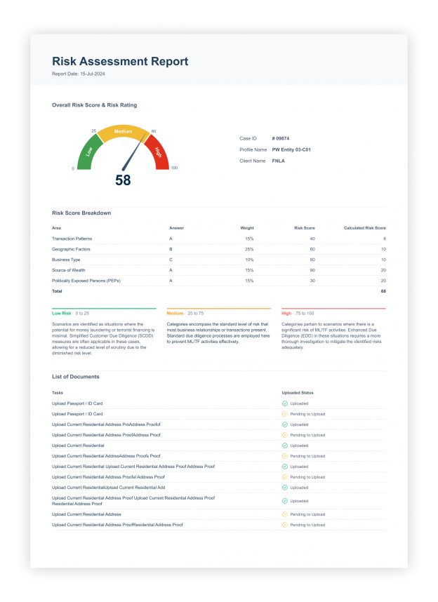438x602 pixels.
Task: Select the Low Risk legend heading
Action: point(62,313)
